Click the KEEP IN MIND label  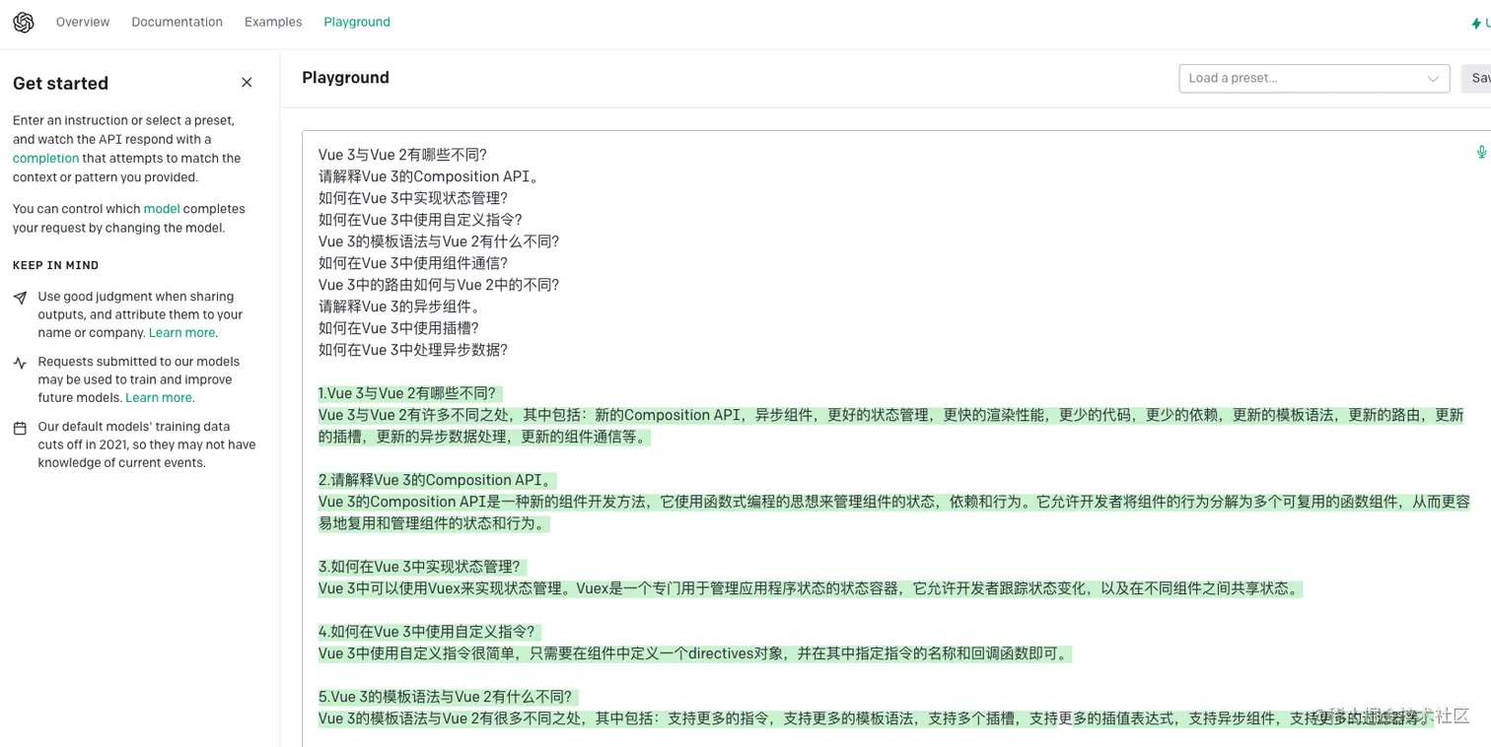pyautogui.click(x=55, y=265)
